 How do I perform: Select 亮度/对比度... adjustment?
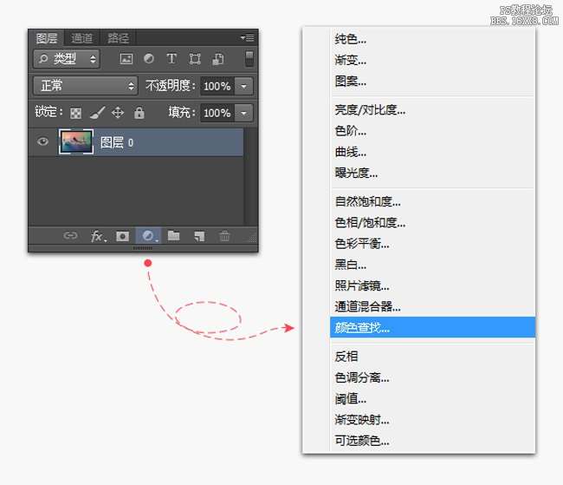tap(432, 109)
